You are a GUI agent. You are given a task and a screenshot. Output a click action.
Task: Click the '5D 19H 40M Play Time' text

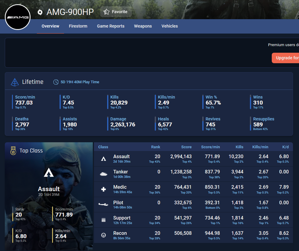pos(80,82)
